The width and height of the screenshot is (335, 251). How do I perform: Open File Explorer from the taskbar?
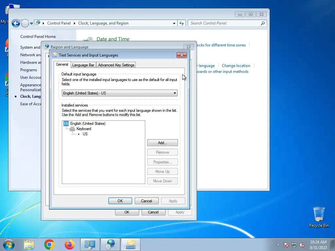[x=29, y=244]
